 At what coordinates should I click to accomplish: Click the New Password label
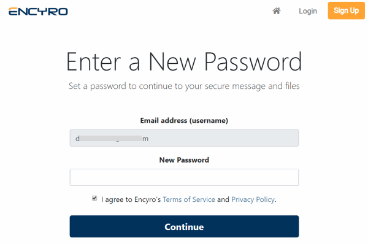(x=184, y=160)
